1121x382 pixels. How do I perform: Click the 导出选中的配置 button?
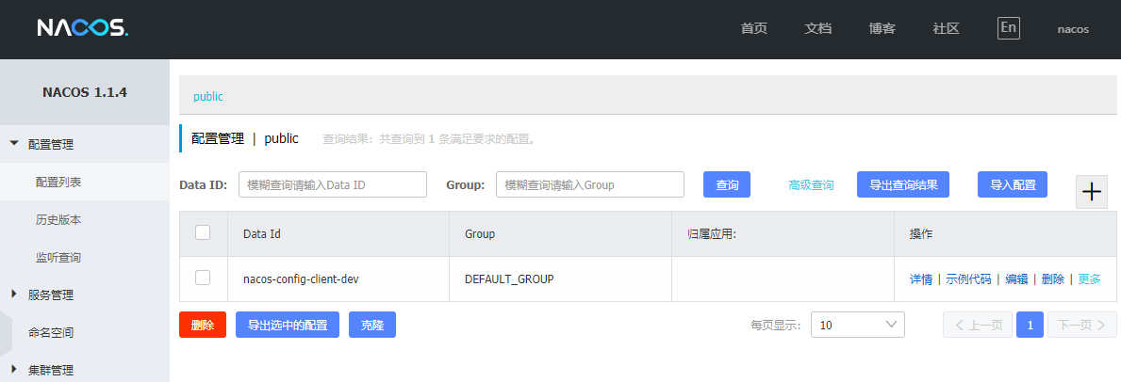point(288,325)
